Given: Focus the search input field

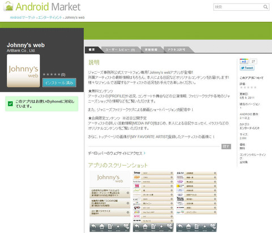Looking at the screenshot, I should click(x=239, y=7).
